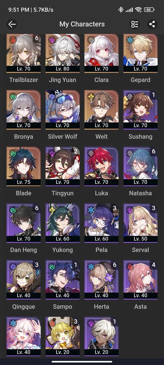Open Blade's level 75 card
The image size is (164, 365).
pos(24,166)
